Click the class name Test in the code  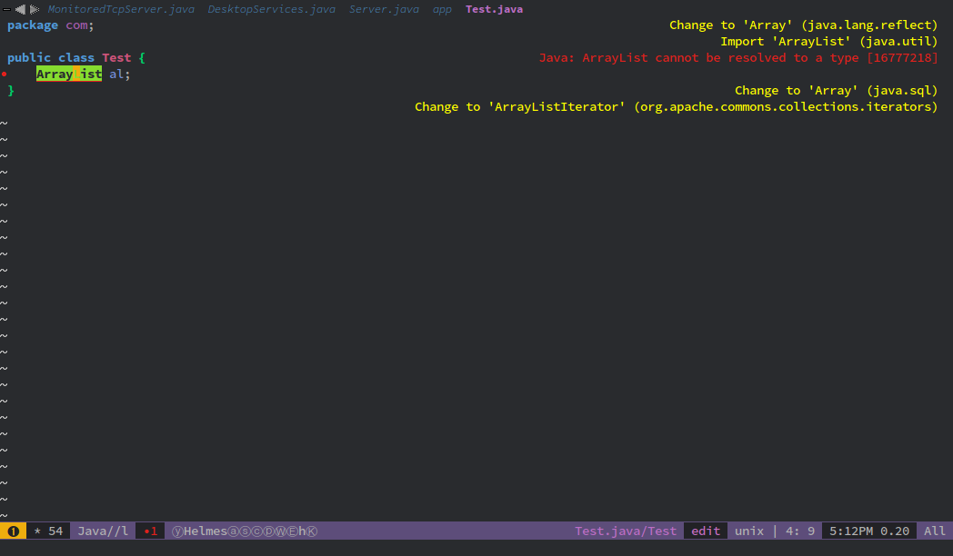tap(116, 57)
